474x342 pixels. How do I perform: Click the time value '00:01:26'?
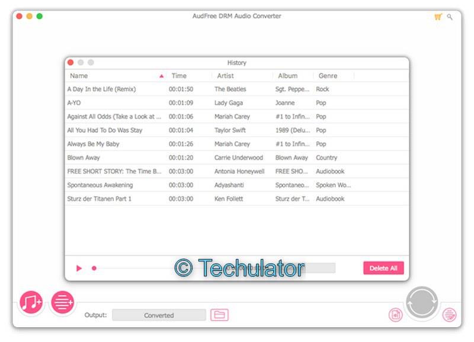coord(181,144)
